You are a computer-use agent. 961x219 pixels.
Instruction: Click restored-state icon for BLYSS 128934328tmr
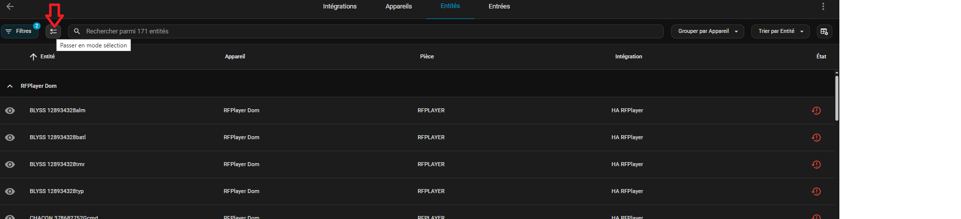(816, 165)
